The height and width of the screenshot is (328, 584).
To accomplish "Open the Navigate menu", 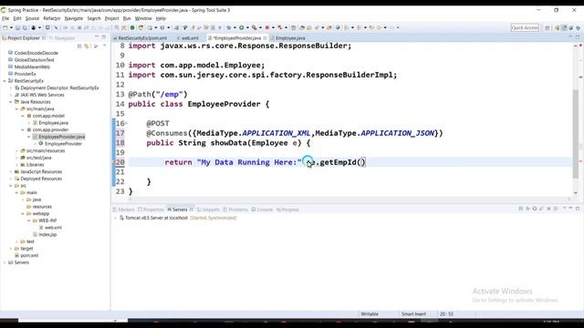I will click(74, 18).
